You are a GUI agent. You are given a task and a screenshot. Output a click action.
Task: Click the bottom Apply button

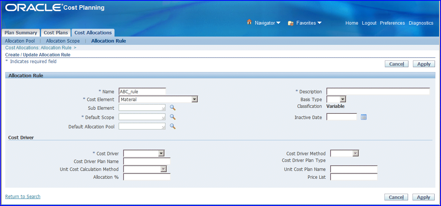423,197
